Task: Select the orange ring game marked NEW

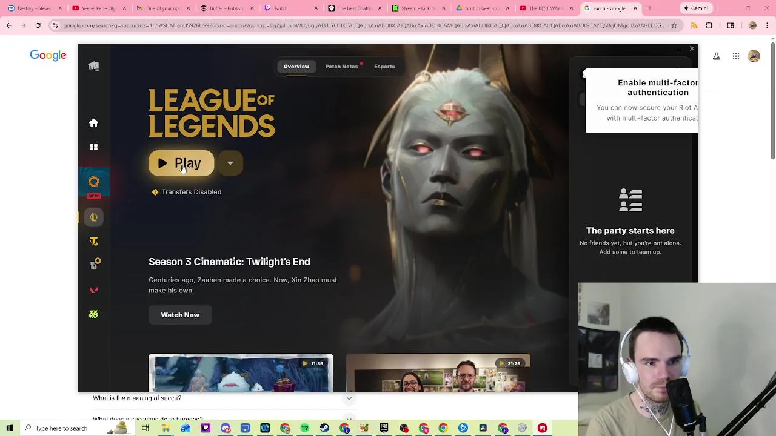Action: (x=93, y=182)
